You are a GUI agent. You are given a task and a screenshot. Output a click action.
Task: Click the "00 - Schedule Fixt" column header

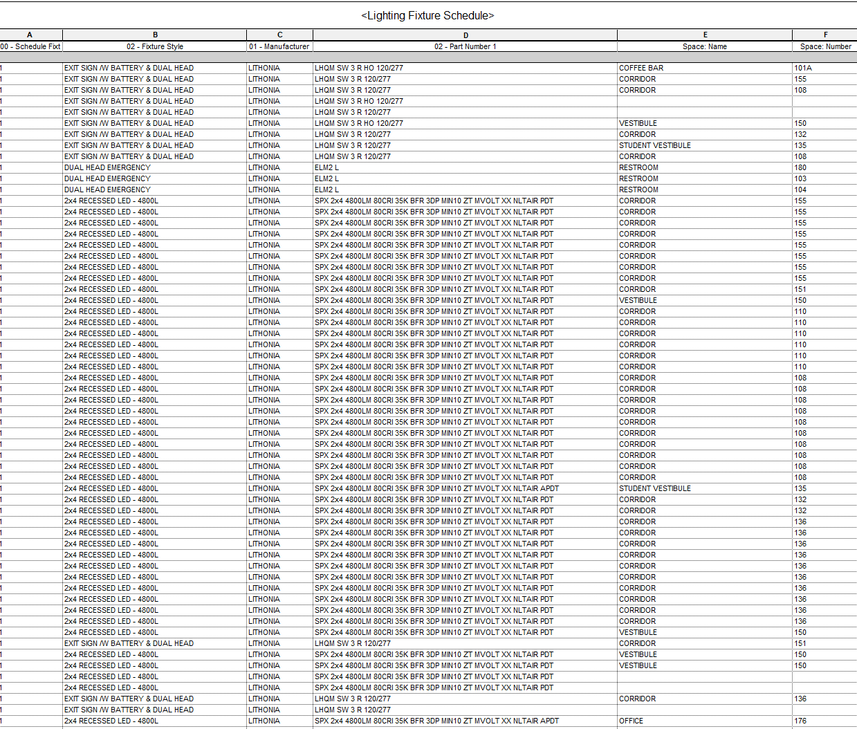coord(30,46)
